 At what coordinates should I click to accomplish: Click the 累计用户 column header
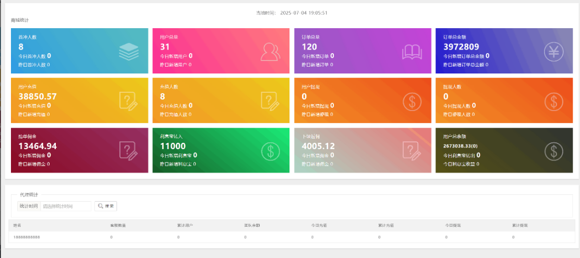tap(185, 225)
